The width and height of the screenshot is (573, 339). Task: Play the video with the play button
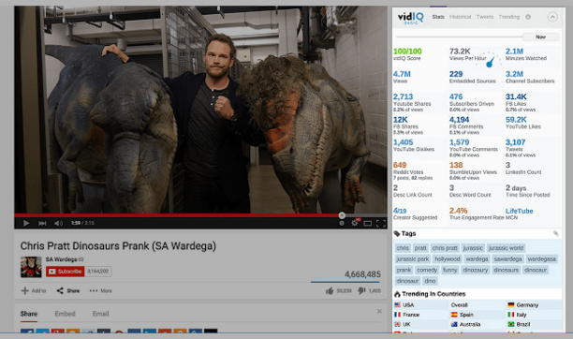tap(26, 223)
